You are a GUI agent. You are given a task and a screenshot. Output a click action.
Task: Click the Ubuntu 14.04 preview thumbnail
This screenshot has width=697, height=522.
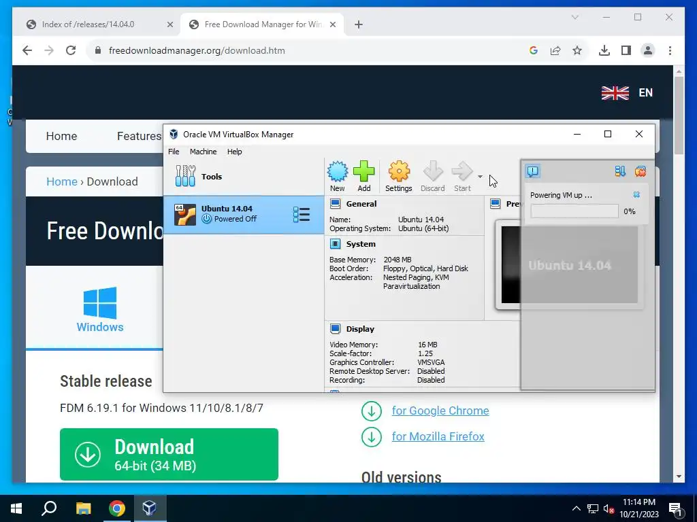coord(569,264)
